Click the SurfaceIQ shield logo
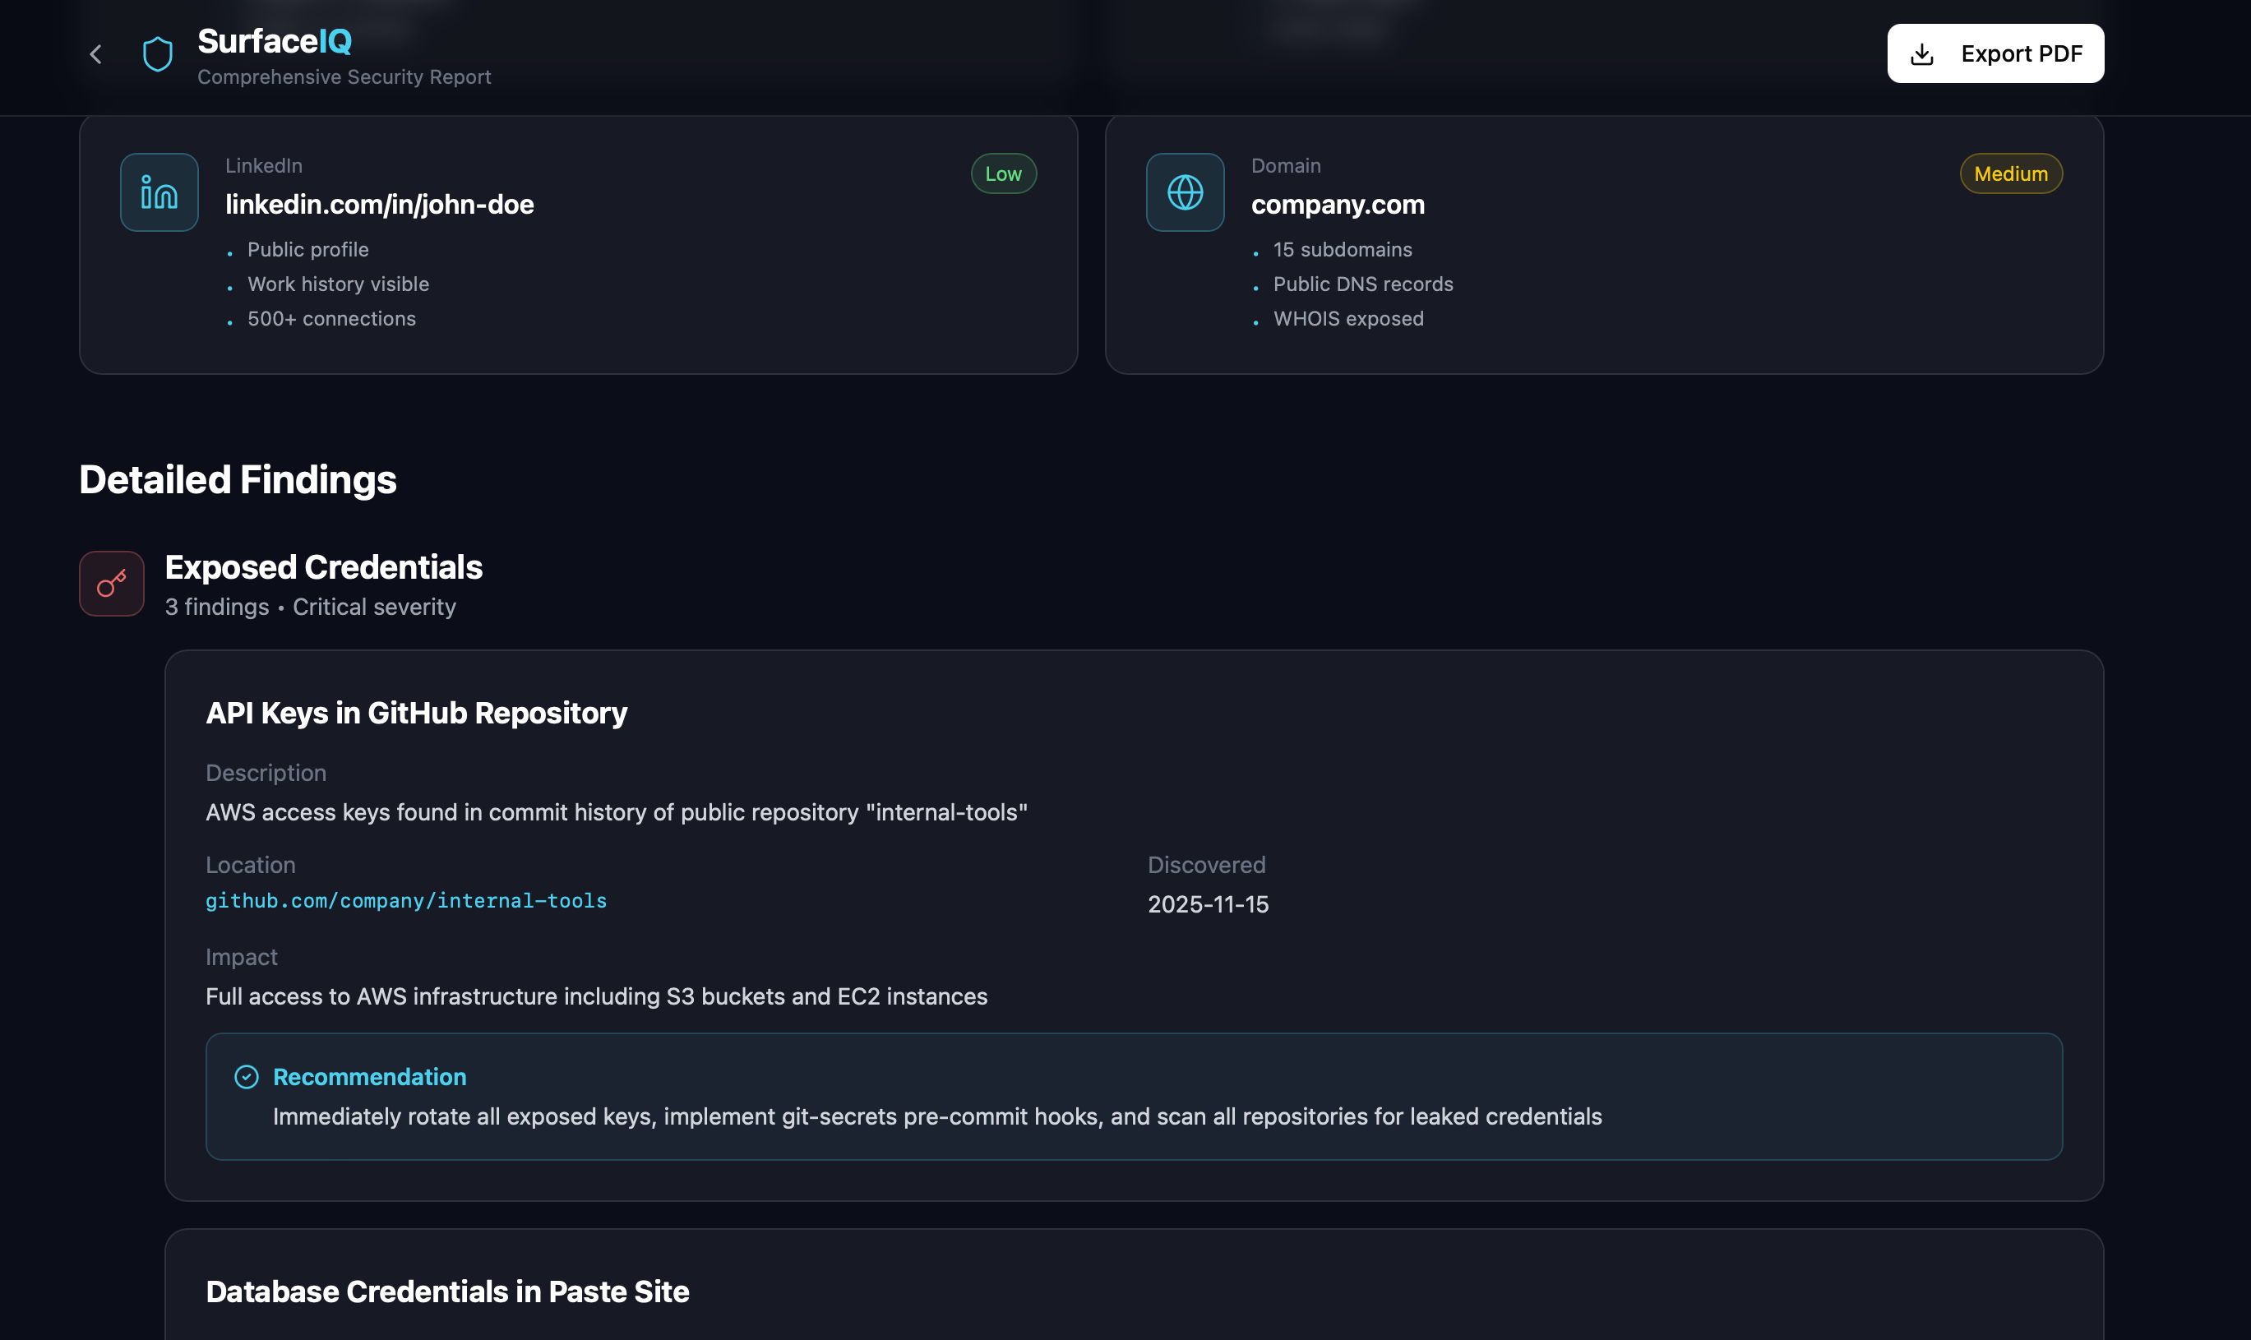The height and width of the screenshot is (1340, 2251). [x=158, y=54]
